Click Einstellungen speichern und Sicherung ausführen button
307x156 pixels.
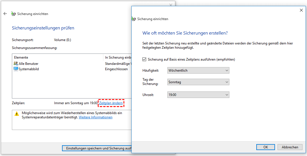point(97,148)
